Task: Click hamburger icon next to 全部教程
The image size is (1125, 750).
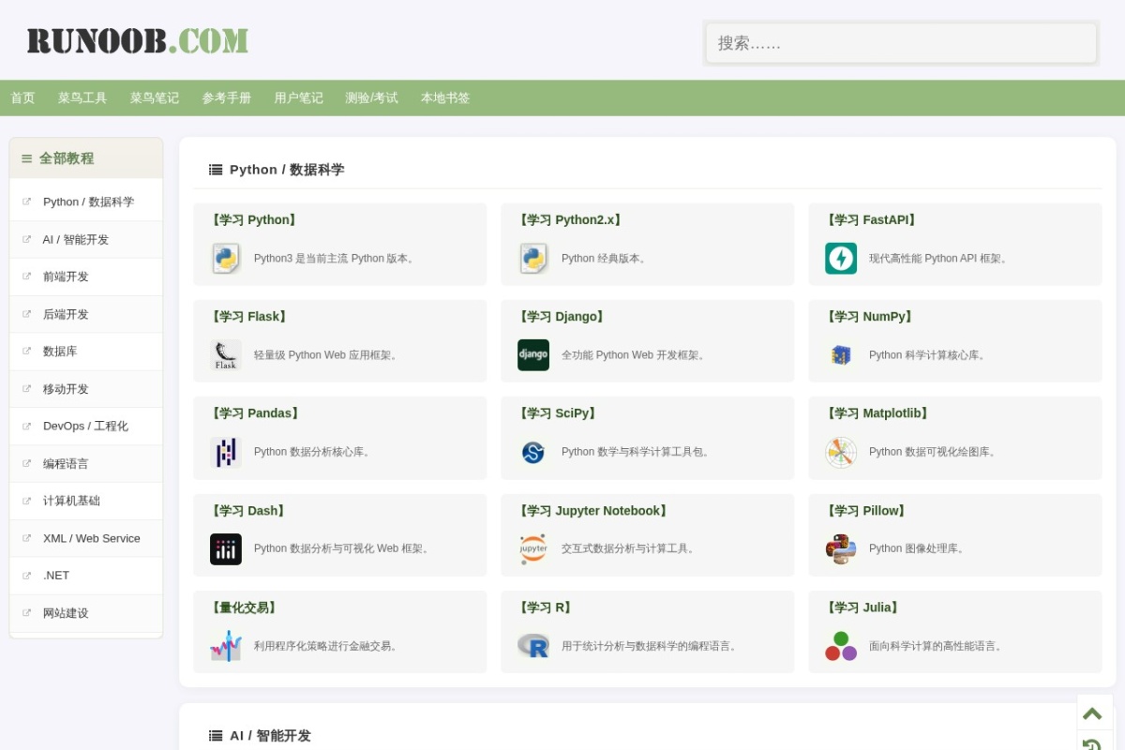Action: pyautogui.click(x=27, y=158)
